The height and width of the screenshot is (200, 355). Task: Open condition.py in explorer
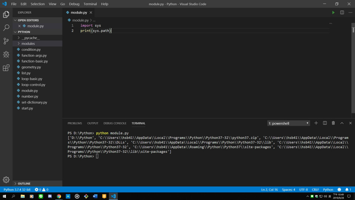point(37,49)
